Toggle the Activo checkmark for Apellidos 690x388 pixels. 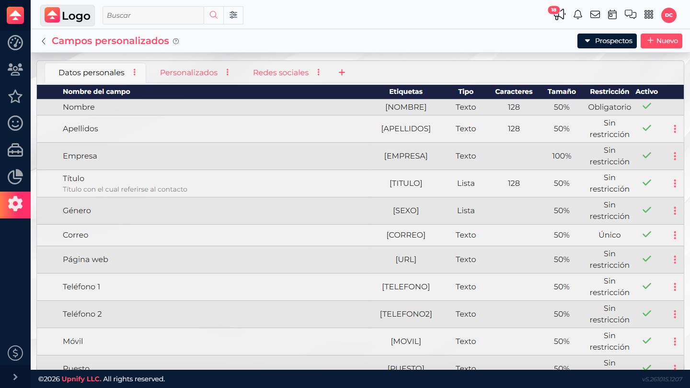click(x=647, y=128)
